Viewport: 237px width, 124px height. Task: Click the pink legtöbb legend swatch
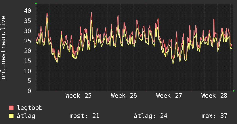tap(11, 108)
